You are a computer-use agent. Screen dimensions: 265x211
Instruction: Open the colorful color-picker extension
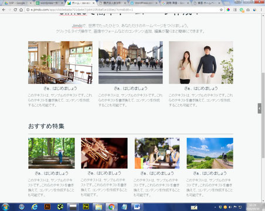[x=228, y=9]
